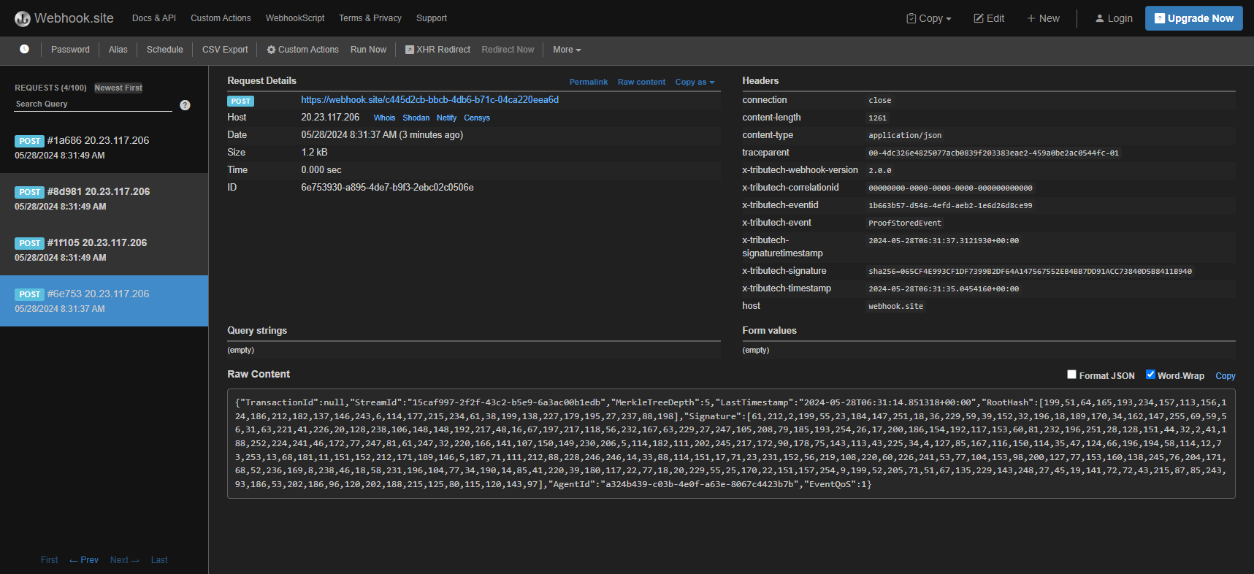Click CSV Export in toolbar
Image resolution: width=1254 pixels, height=574 pixels.
pyautogui.click(x=225, y=50)
